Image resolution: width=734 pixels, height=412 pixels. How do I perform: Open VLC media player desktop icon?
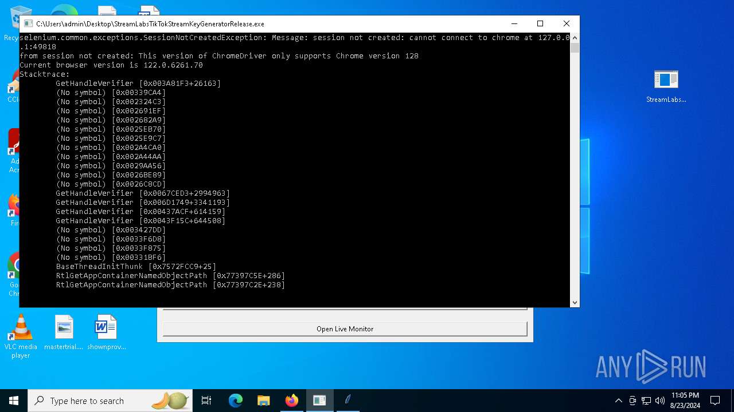tap(21, 336)
